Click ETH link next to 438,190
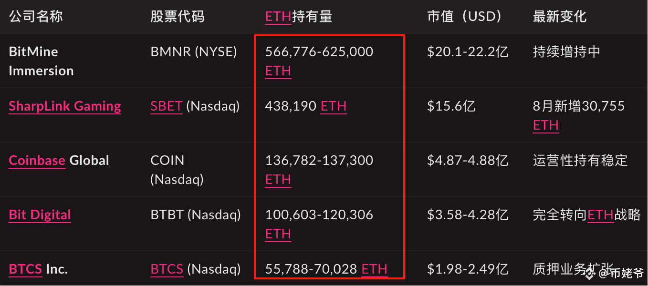The height and width of the screenshot is (286, 648). [x=334, y=106]
